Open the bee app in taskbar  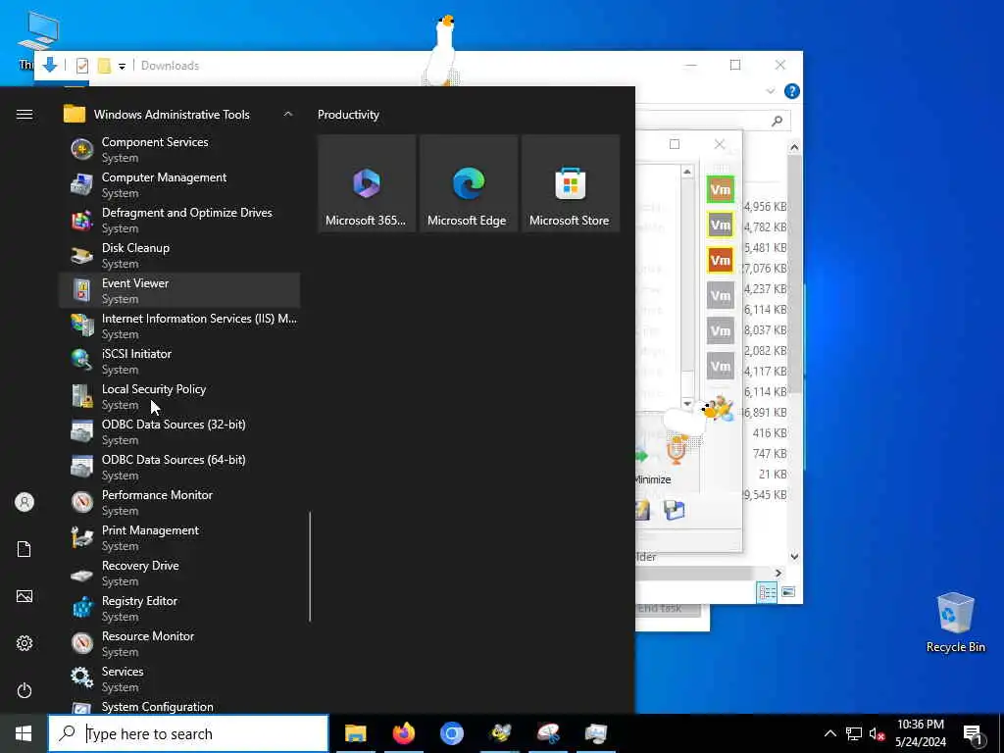coord(500,733)
